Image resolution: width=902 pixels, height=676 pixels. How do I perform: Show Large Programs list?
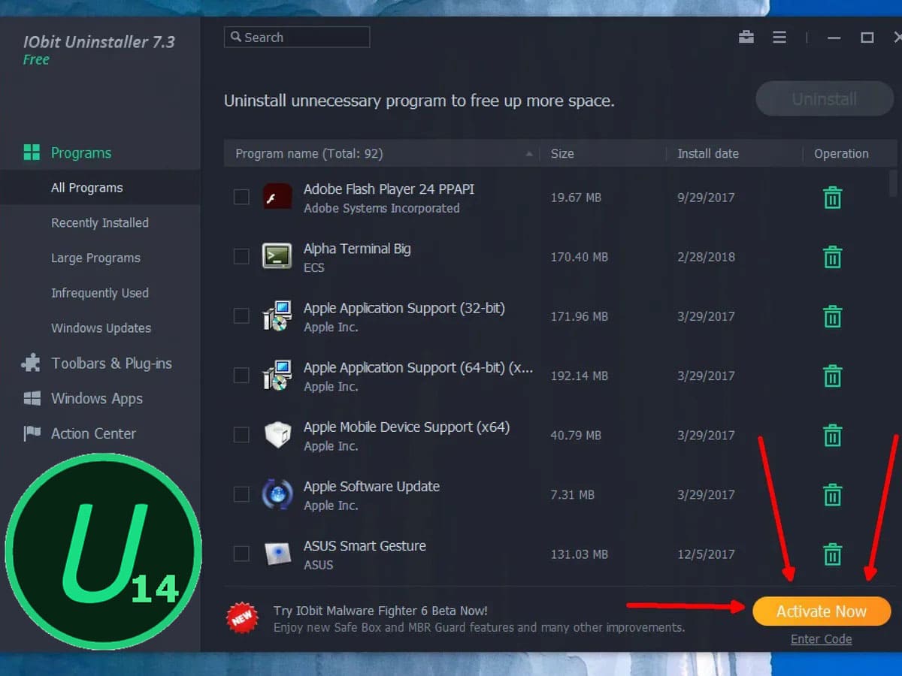click(x=95, y=258)
